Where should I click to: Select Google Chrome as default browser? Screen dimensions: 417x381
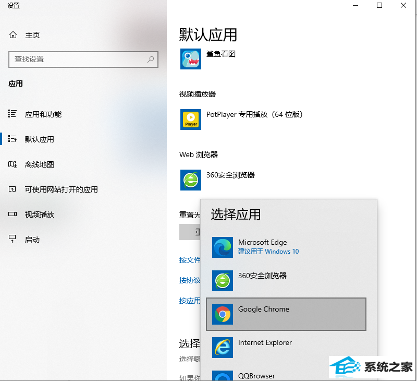tap(286, 314)
